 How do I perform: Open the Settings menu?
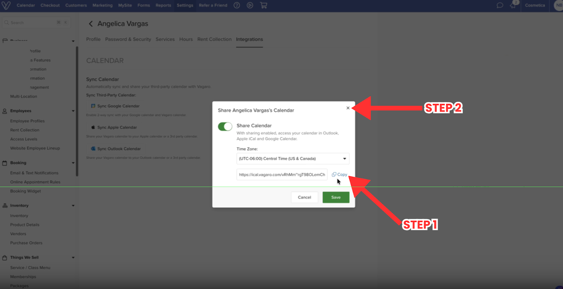pos(185,5)
